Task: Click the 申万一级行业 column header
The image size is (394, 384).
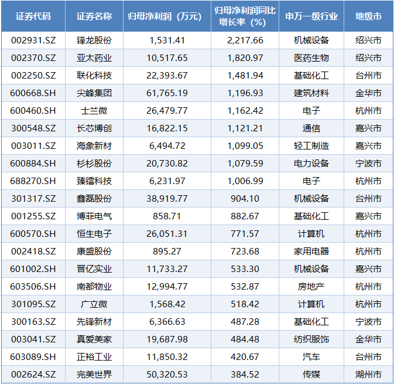Action: 311,16
